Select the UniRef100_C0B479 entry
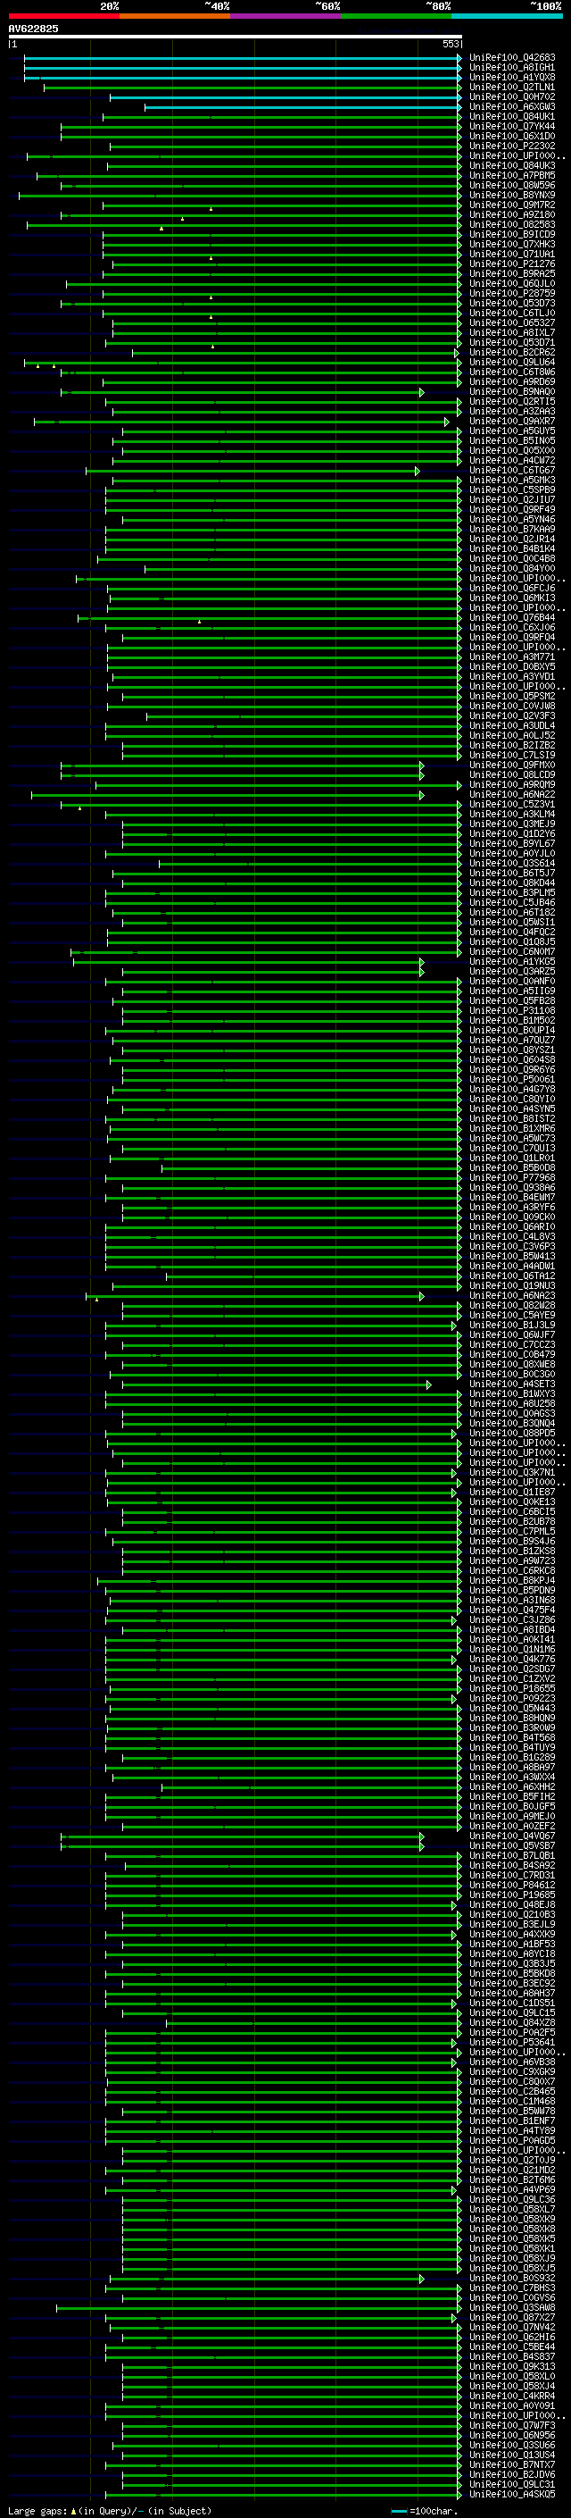Viewport: 571px width, 2518px height. [512, 1355]
